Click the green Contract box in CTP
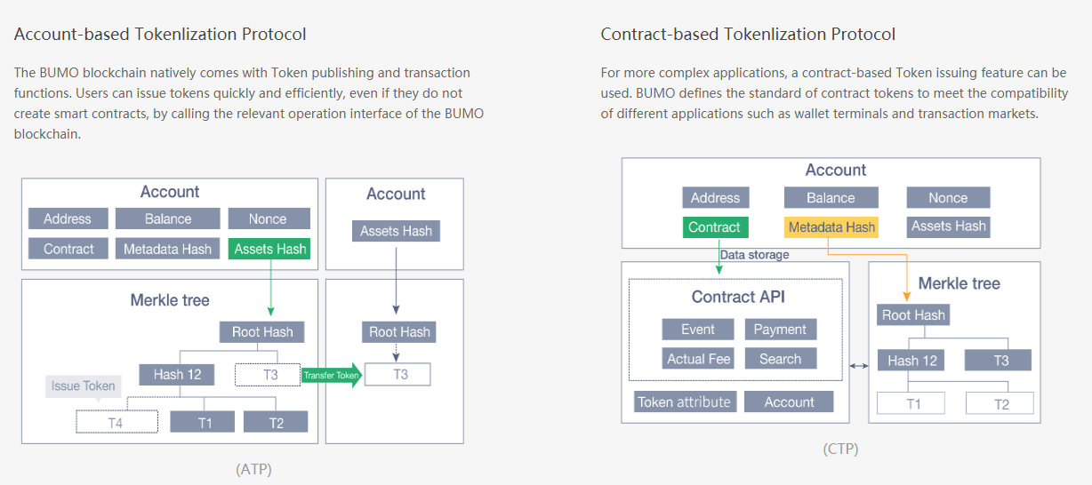Viewport: 1092px width, 485px height. (x=716, y=227)
